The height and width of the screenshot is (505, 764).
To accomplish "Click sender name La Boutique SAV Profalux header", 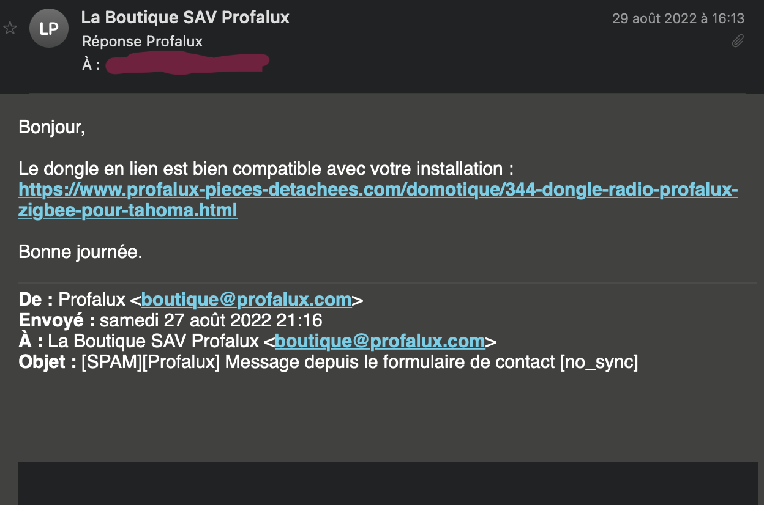I will pos(185,17).
